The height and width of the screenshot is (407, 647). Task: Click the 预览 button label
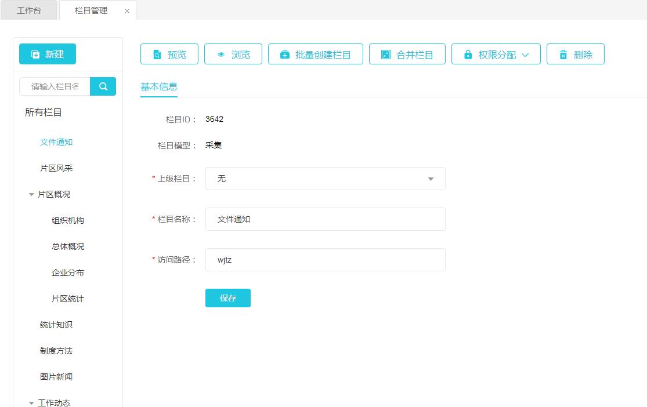pos(177,54)
